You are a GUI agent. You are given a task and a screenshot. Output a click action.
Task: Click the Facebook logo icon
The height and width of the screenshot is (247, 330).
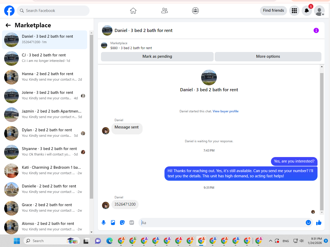click(9, 11)
